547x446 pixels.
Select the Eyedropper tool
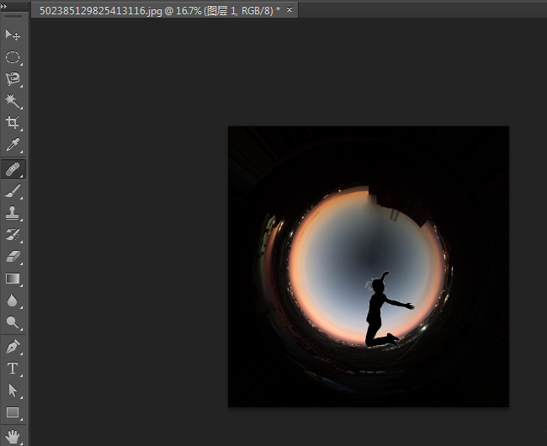click(x=13, y=146)
